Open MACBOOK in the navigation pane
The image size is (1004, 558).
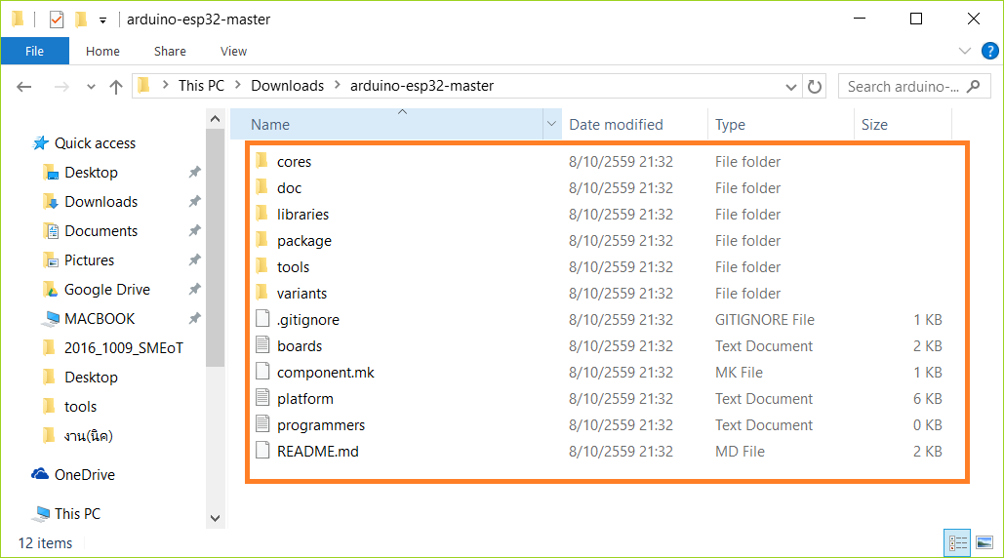(x=100, y=319)
